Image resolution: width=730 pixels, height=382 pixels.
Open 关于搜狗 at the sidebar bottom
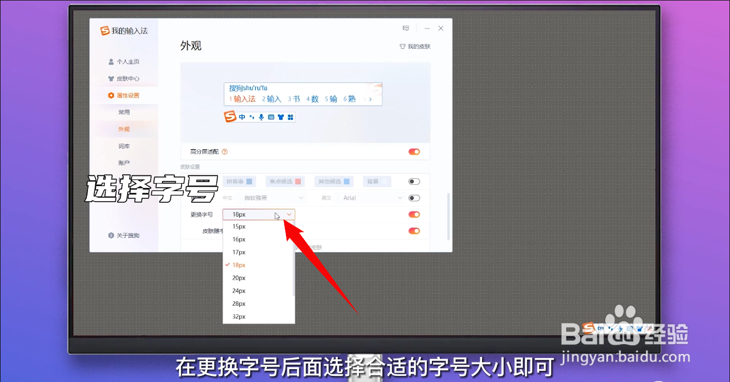[x=124, y=236]
